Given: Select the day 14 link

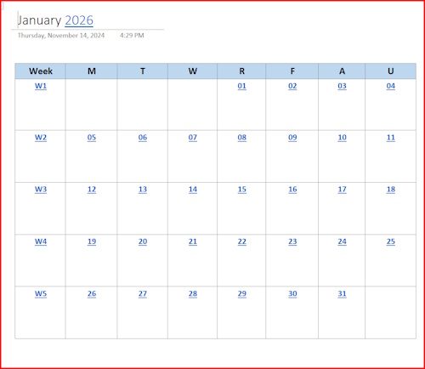Looking at the screenshot, I should [x=193, y=190].
